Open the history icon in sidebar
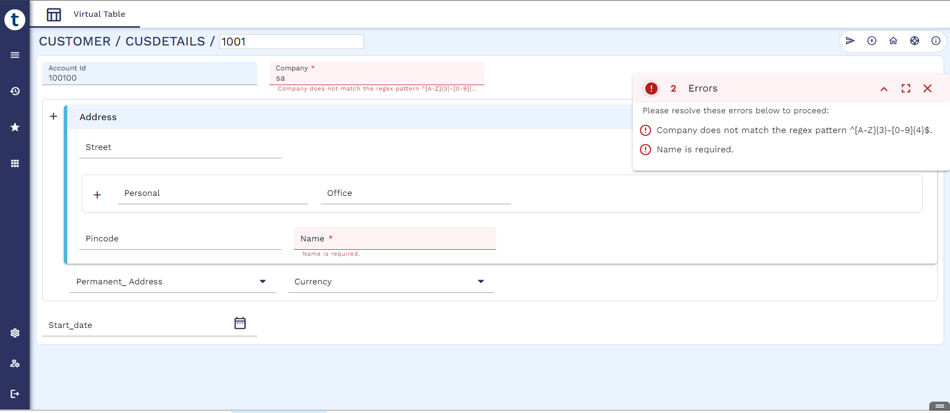Viewport: 950px width, 413px height. (15, 91)
